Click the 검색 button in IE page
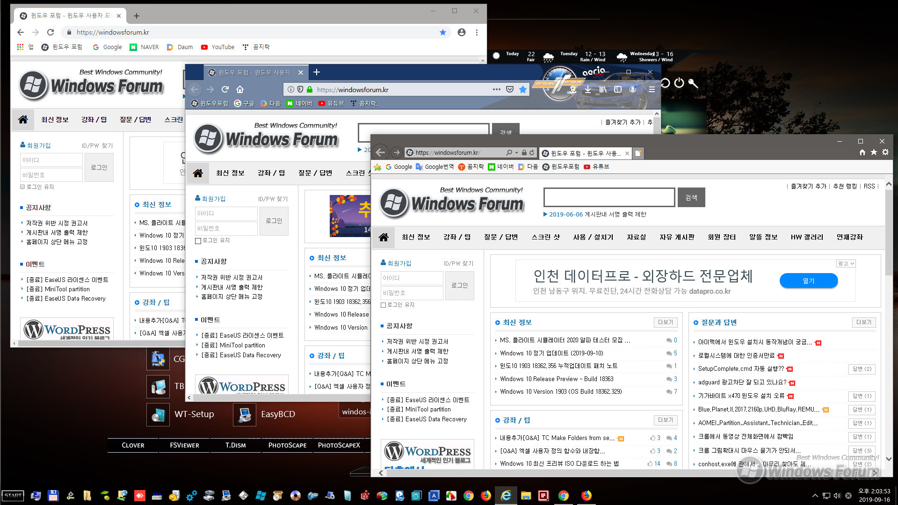Viewport: 898px width, 505px height. (x=691, y=197)
